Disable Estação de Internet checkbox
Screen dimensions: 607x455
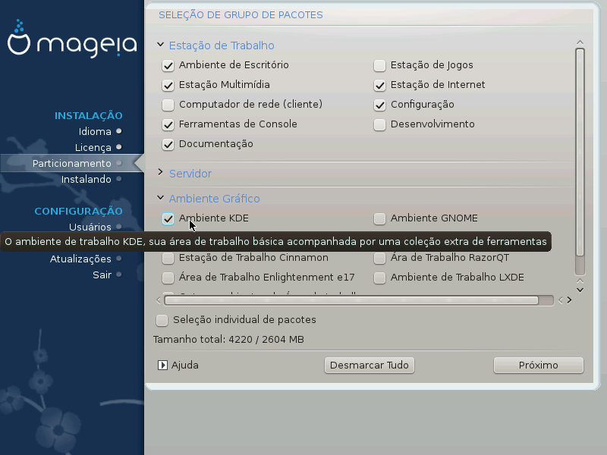point(380,85)
